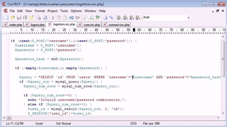Screen dimensions: 227x127
Task: Switch to the core.inc.php tab
Action: pyautogui.click(x=89, y=25)
